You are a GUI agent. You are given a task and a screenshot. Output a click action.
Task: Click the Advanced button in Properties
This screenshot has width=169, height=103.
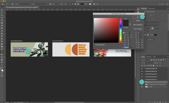click(x=151, y=40)
